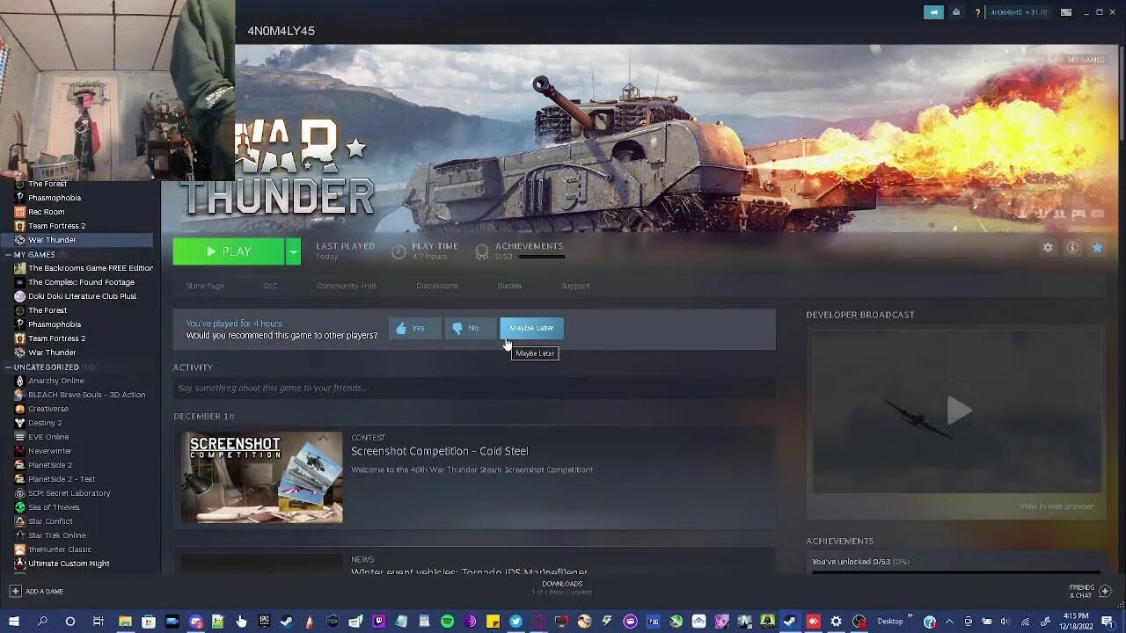Click Add a Game plus icon

tap(15, 592)
